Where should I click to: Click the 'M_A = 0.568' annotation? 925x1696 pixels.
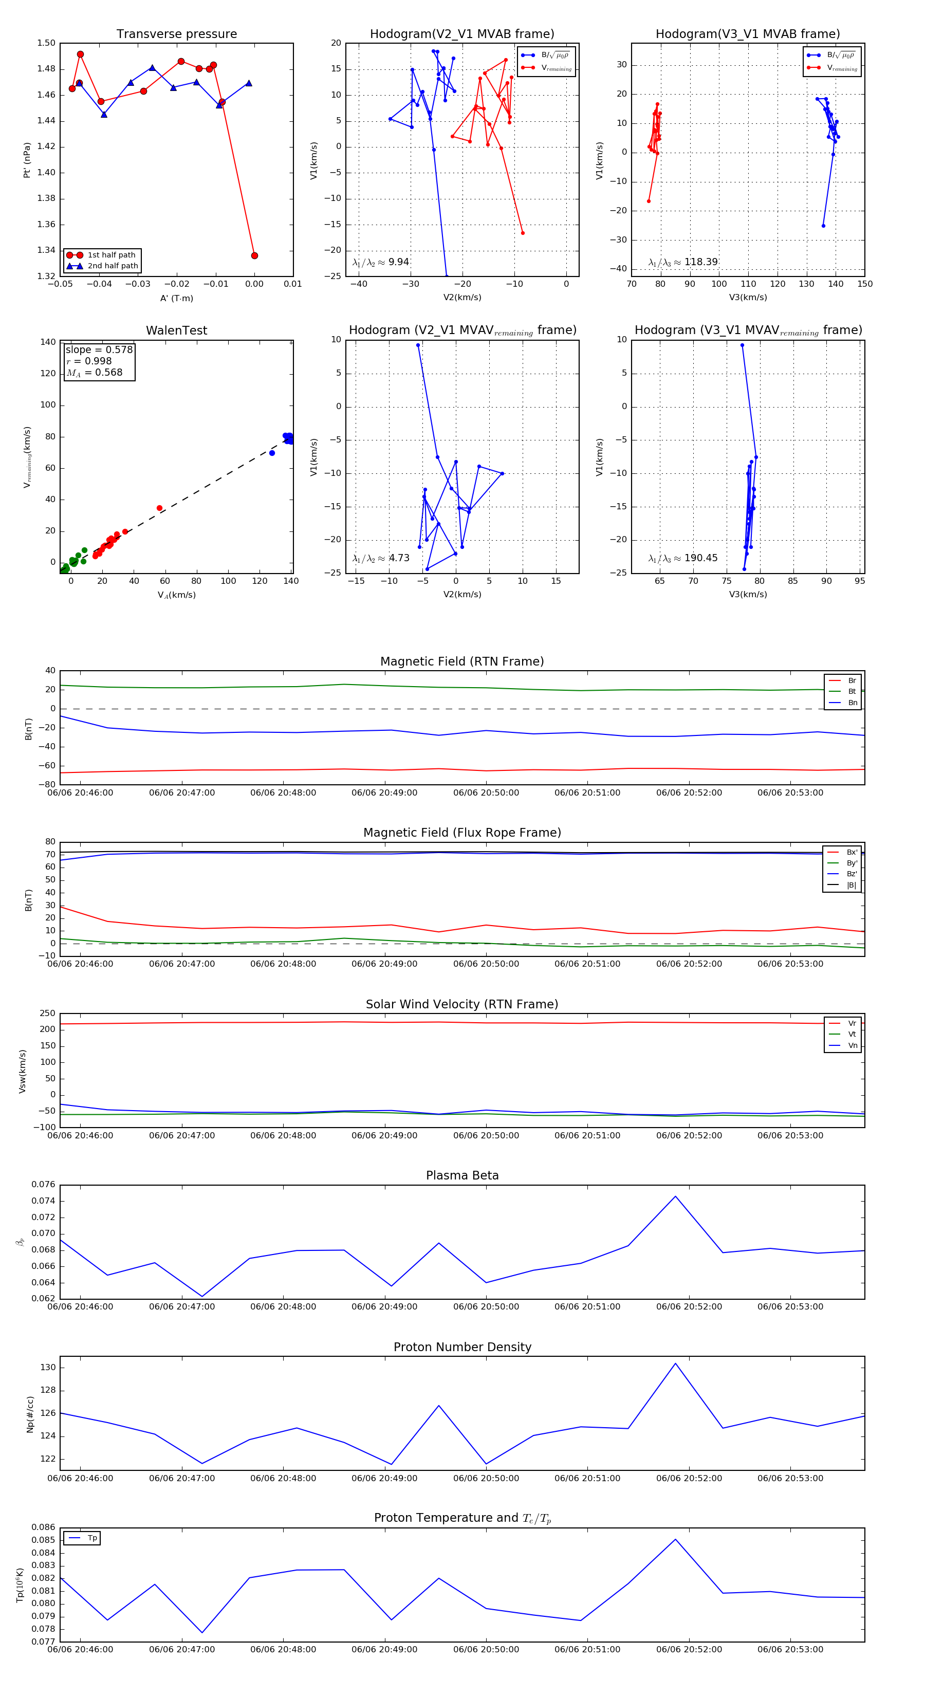coord(94,373)
